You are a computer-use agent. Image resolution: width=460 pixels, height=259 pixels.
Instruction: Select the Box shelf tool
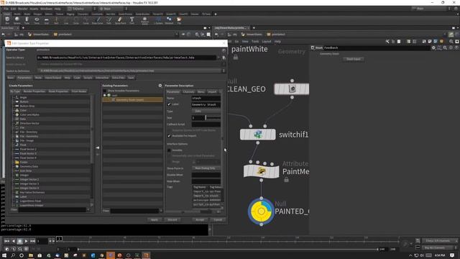(x=7, y=20)
